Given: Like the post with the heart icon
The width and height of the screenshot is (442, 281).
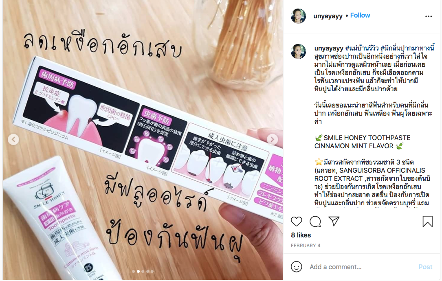Looking at the screenshot, I should (296, 222).
